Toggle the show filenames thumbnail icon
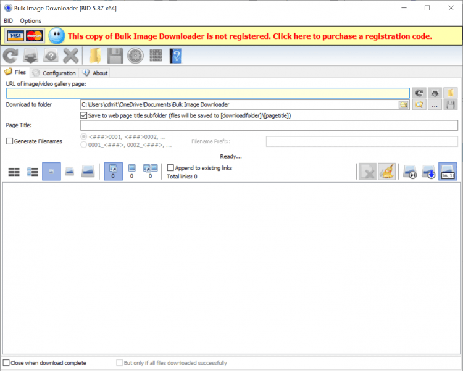The image size is (463, 371). point(448,172)
